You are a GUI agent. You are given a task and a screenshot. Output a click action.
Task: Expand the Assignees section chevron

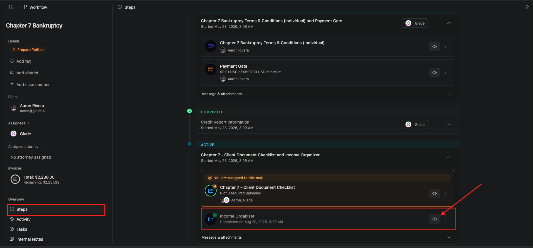click(28, 123)
